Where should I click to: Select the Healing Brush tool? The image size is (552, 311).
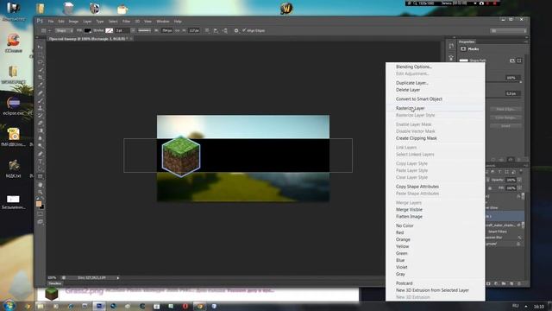41,92
